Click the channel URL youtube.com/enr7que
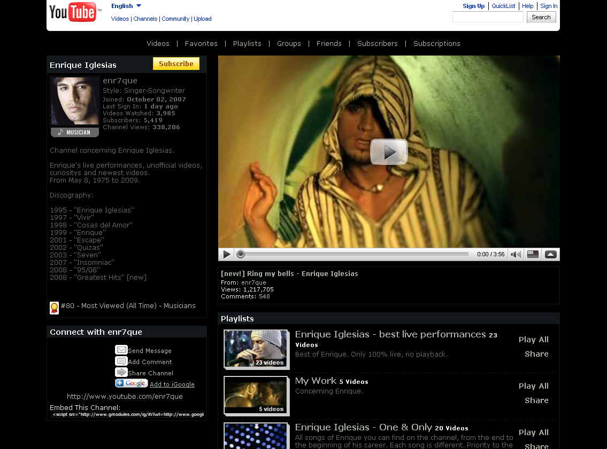 click(125, 397)
